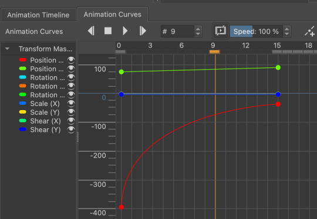The image size is (317, 219).
Task: Hide the orange Rotation channel curve
Action: 71,86
